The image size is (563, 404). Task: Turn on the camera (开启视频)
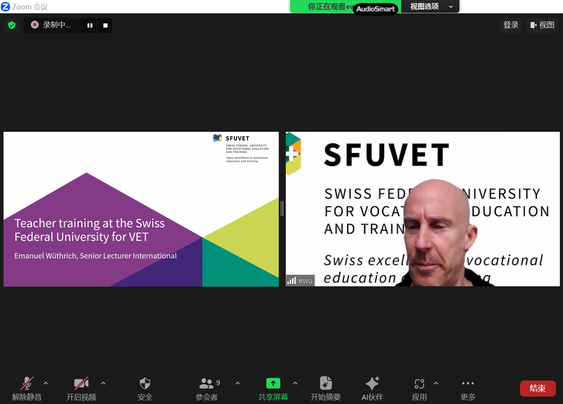pos(81,388)
